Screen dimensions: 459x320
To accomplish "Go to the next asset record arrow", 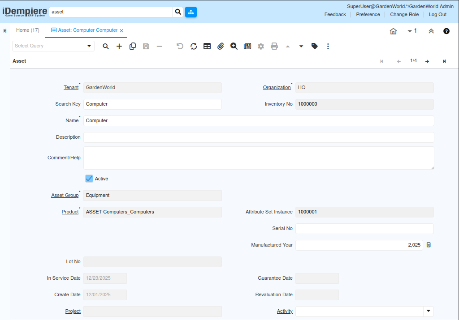I will coord(427,61).
